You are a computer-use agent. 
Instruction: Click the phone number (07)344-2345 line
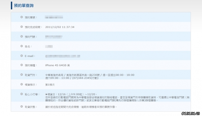72,78
